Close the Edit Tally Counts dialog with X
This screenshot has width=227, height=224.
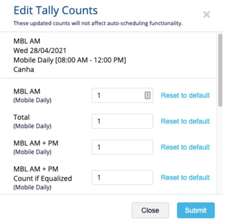(x=207, y=14)
